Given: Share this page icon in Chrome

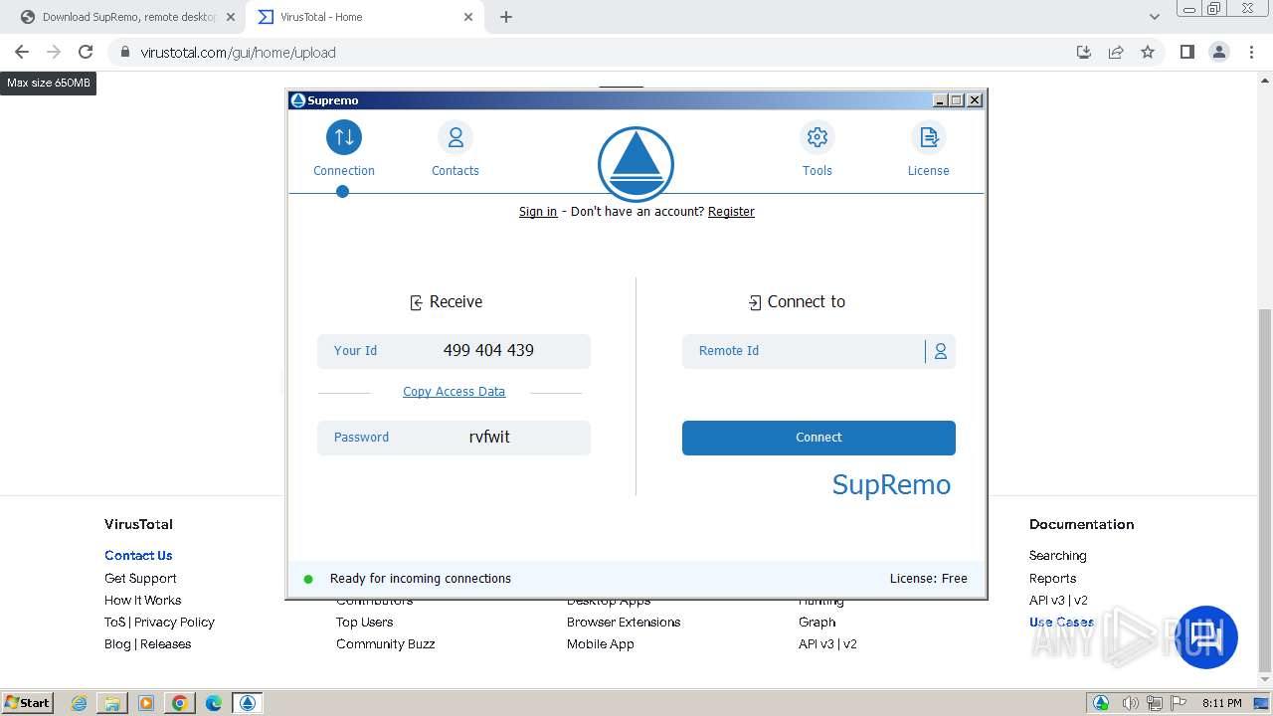Looking at the screenshot, I should (x=1116, y=52).
